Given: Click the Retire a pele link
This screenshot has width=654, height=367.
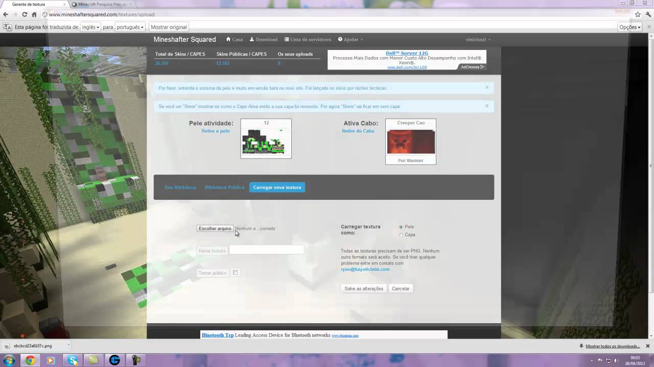Looking at the screenshot, I should pos(216,131).
